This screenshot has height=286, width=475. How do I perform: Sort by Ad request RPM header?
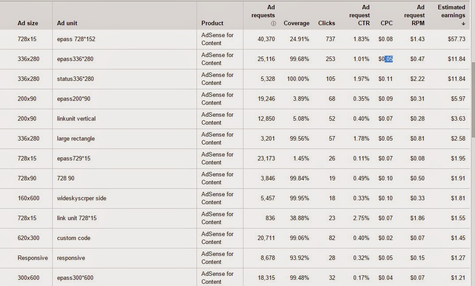(x=414, y=15)
